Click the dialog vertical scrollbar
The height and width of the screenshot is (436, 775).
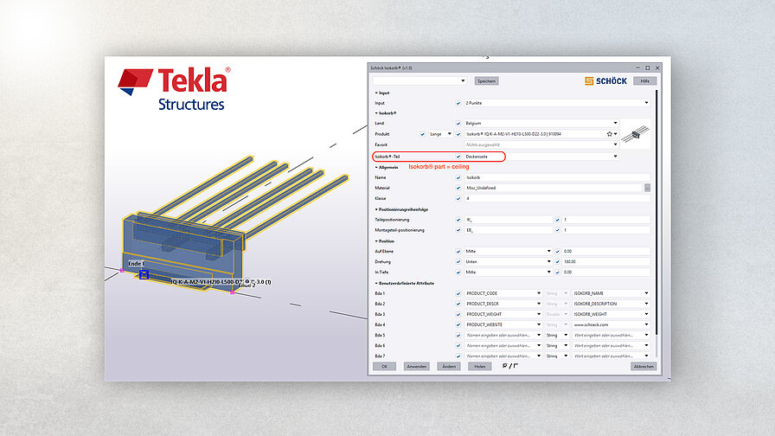657,213
